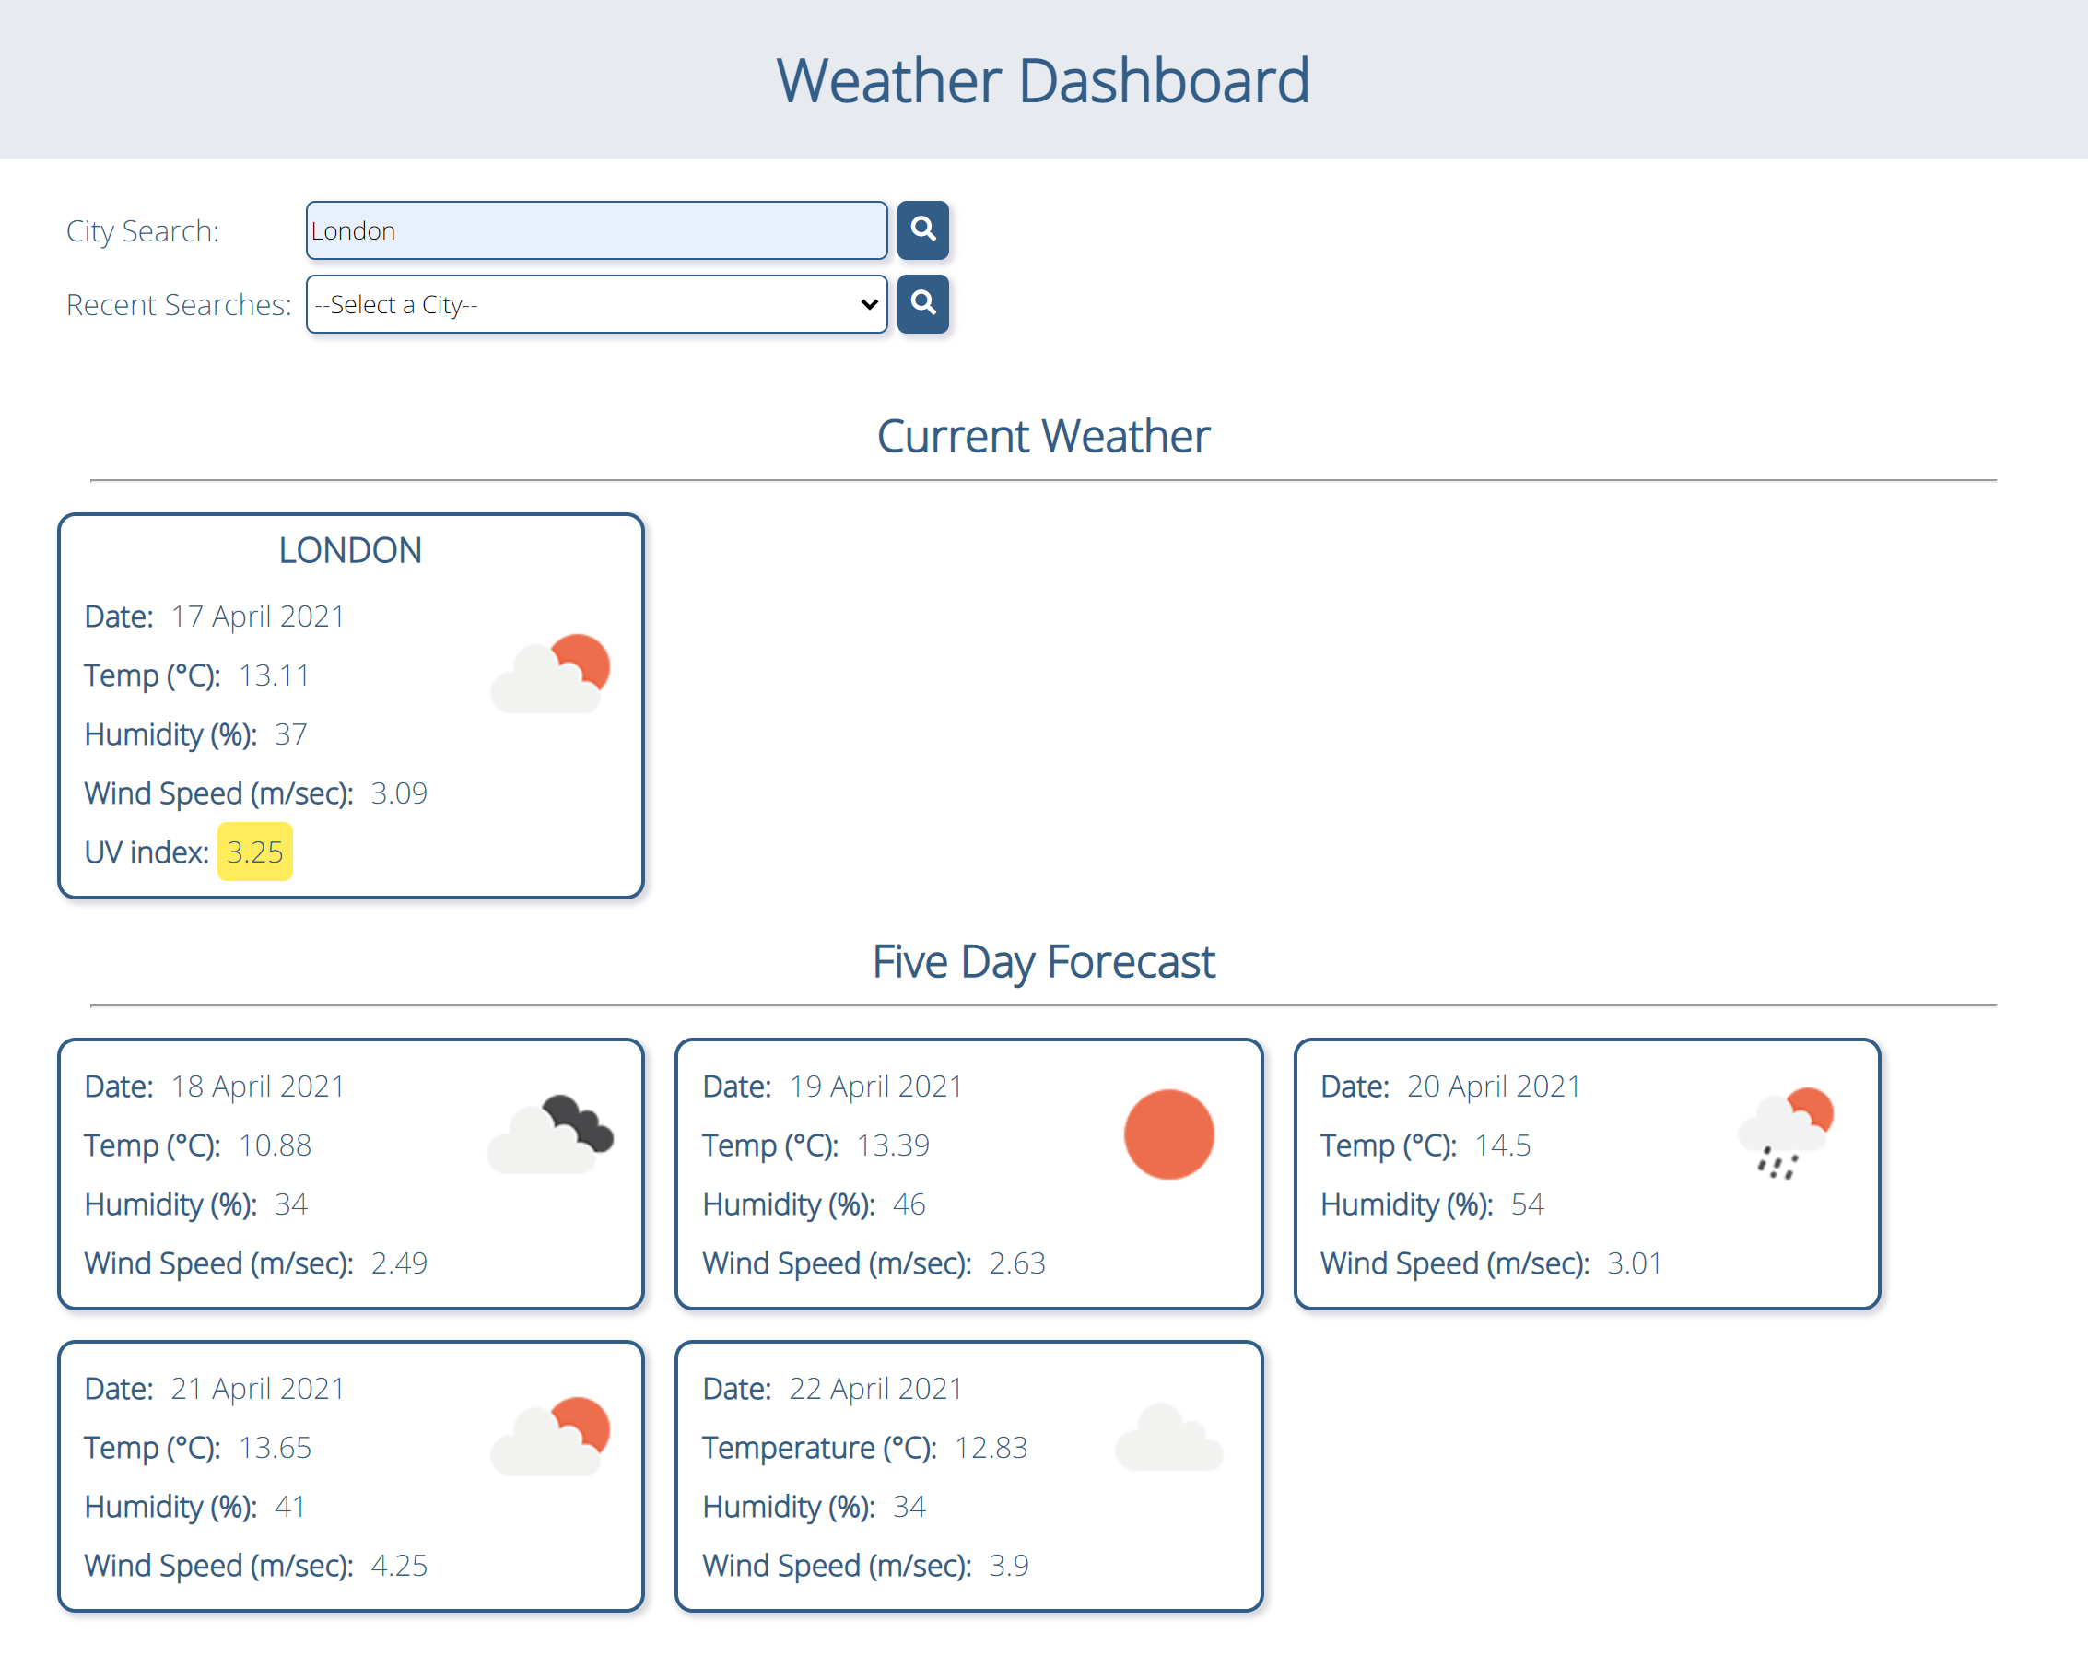Image resolution: width=2088 pixels, height=1668 pixels.
Task: Click the 22 April cloud icon
Action: (x=1169, y=1438)
